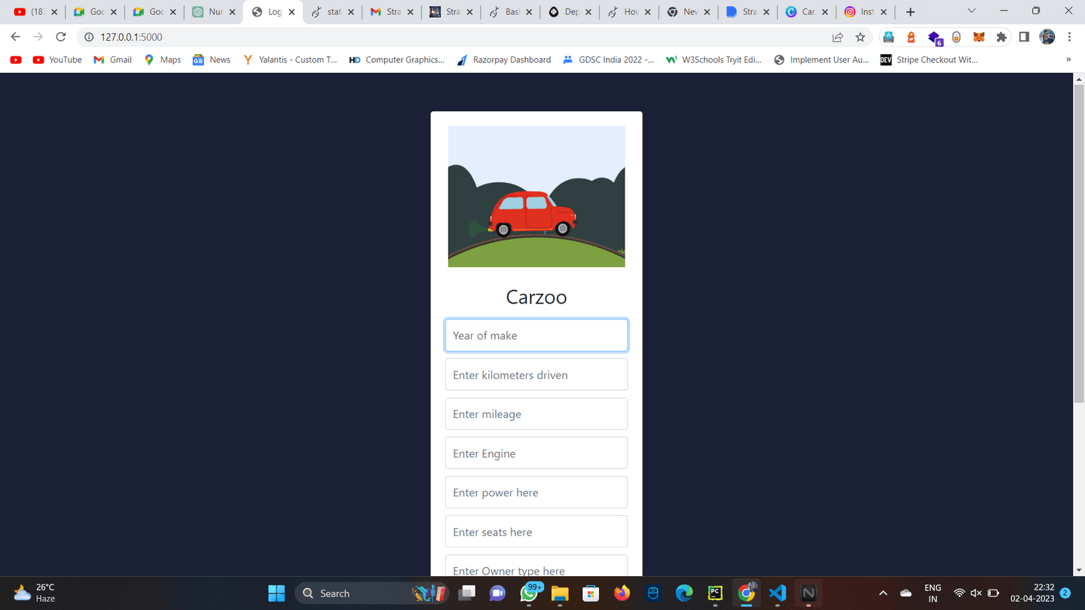
Task: Open the Wi-Fi network tray icon
Action: pyautogui.click(x=959, y=593)
